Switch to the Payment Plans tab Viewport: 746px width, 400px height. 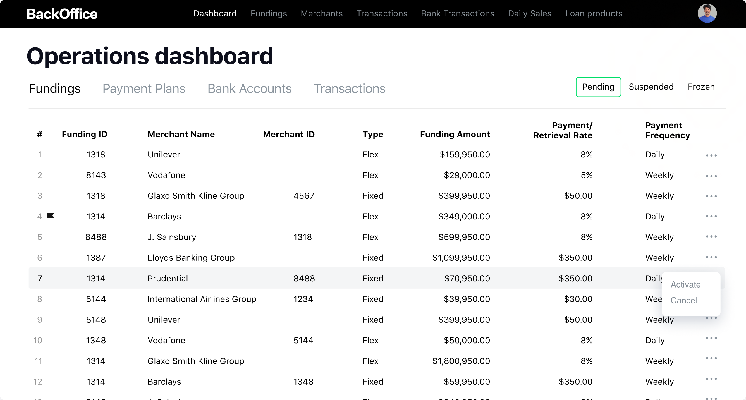144,88
